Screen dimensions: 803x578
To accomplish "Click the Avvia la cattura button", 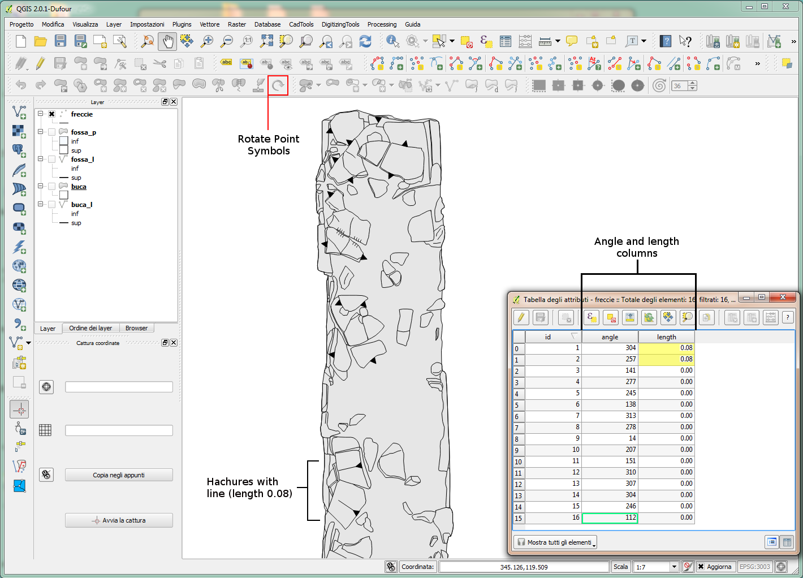I will click(x=119, y=520).
